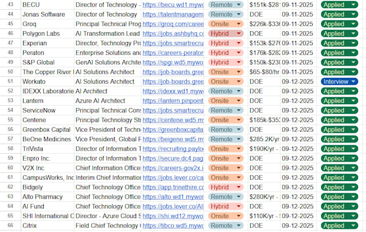The height and width of the screenshot is (232, 366).
Task: Select row number 60 header
Action: tap(10, 168)
